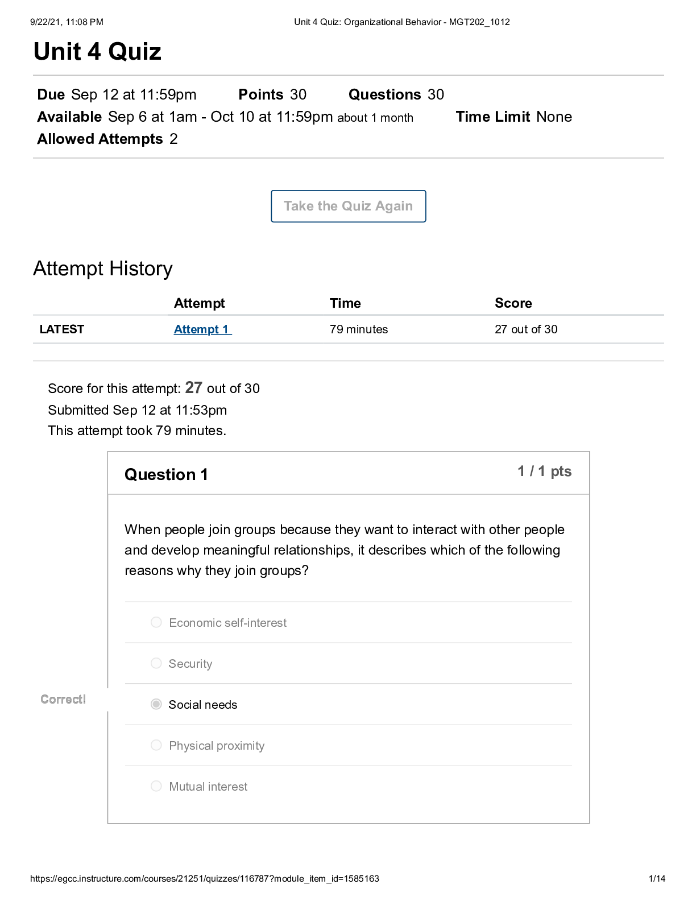Pick the Physical proximity radio button
This screenshot has height=901, width=696.
[x=156, y=745]
